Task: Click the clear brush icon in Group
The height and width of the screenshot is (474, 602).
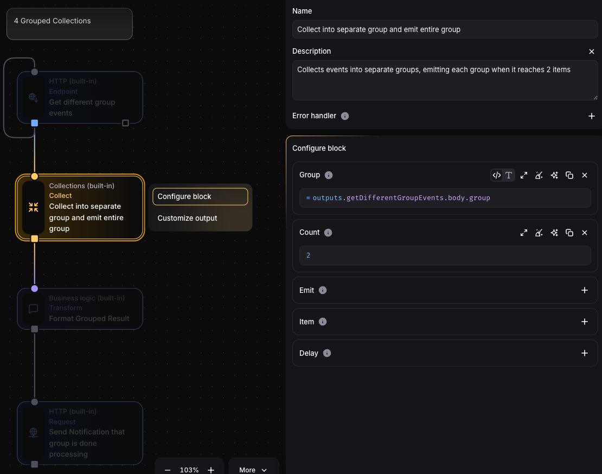Action: (x=539, y=175)
